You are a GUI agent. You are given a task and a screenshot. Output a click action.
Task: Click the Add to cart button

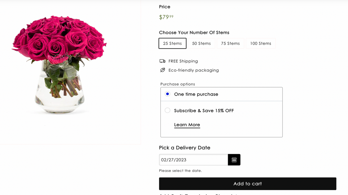(248, 184)
